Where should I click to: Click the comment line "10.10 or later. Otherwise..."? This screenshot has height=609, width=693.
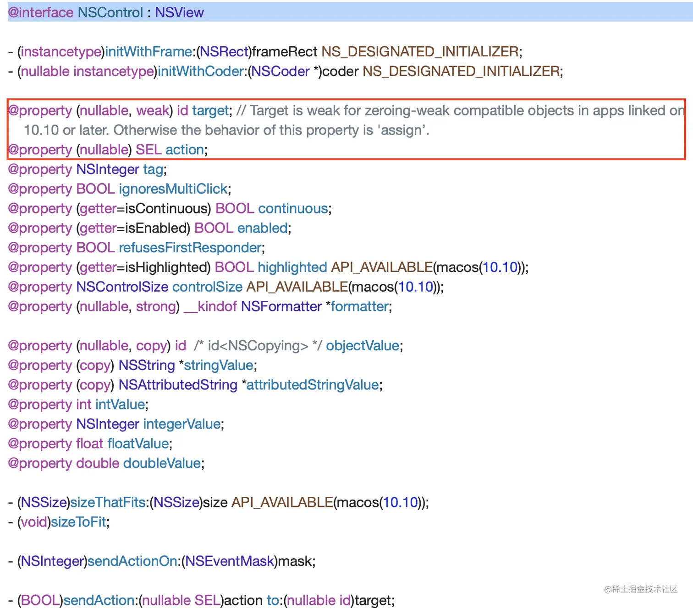click(226, 130)
